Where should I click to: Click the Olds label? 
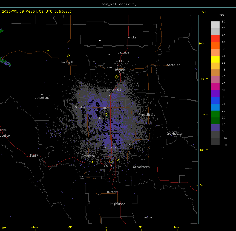tap(106, 108)
